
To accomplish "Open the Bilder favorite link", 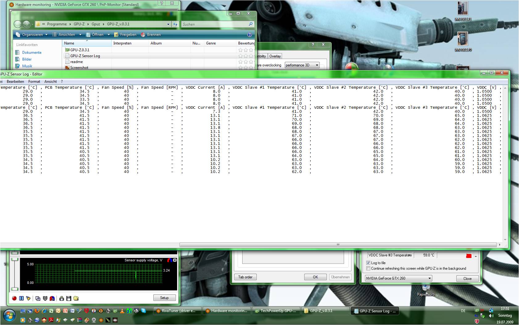I will [x=27, y=59].
